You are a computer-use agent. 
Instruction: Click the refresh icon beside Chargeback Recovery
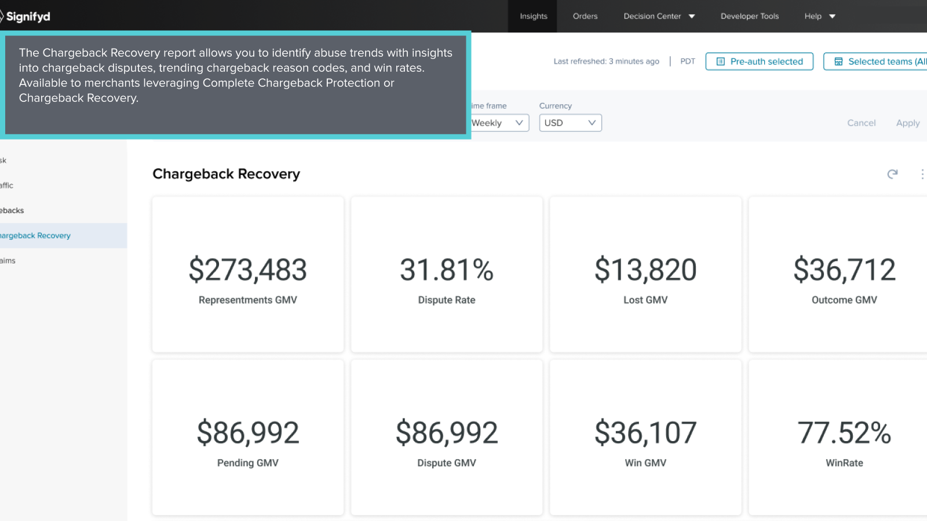coord(892,174)
